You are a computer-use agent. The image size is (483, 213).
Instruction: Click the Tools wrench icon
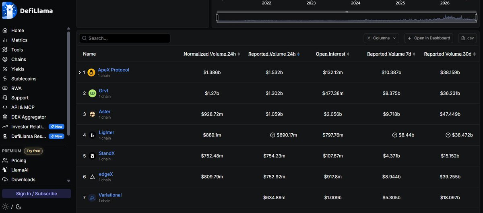(5, 50)
